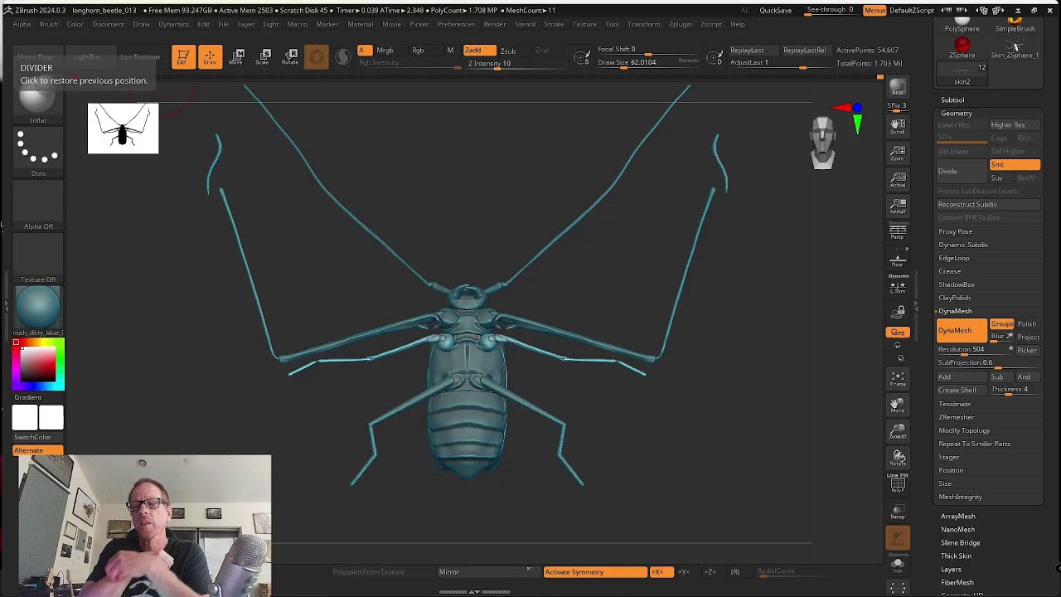This screenshot has height=597, width=1061.
Task: Click the large DynaMesh button
Action: pos(962,331)
